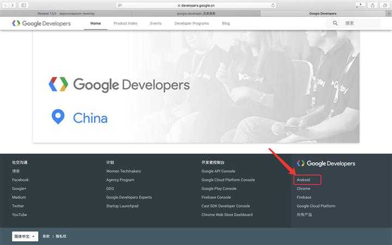Switch to the google developer 百度搜索 tab
This screenshot has height=245, width=392.
pos(196,14)
